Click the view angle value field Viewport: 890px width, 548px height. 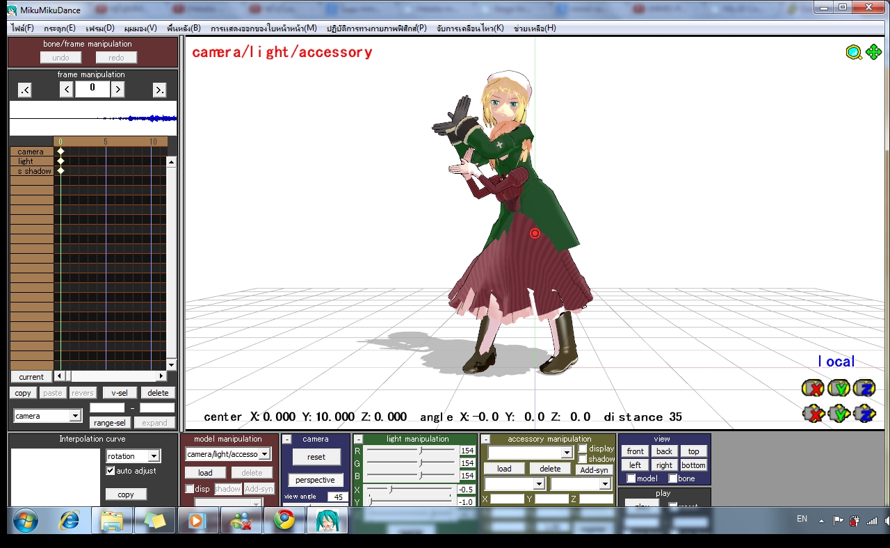[x=338, y=497]
